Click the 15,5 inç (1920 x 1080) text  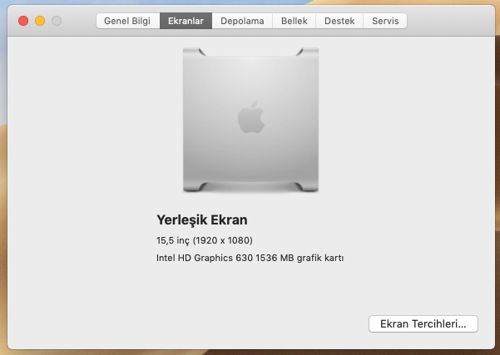click(205, 240)
